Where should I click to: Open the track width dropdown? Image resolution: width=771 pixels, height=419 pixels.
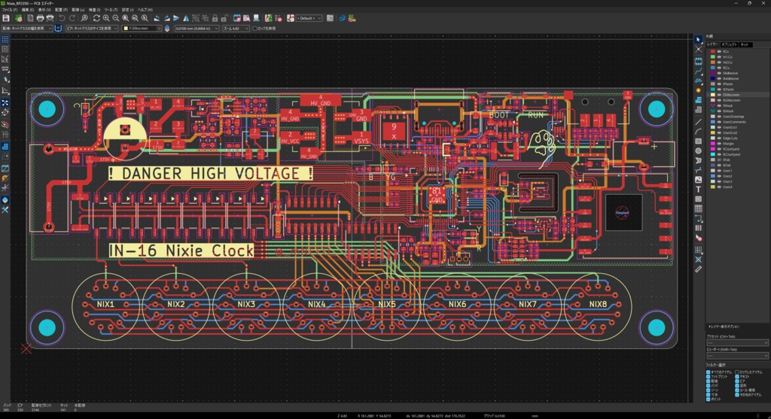coord(27,29)
